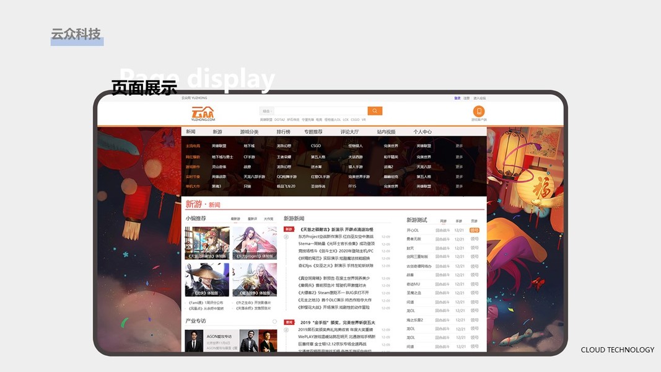Click the LCK hot search keyword
The width and height of the screenshot is (661, 372).
click(x=346, y=120)
